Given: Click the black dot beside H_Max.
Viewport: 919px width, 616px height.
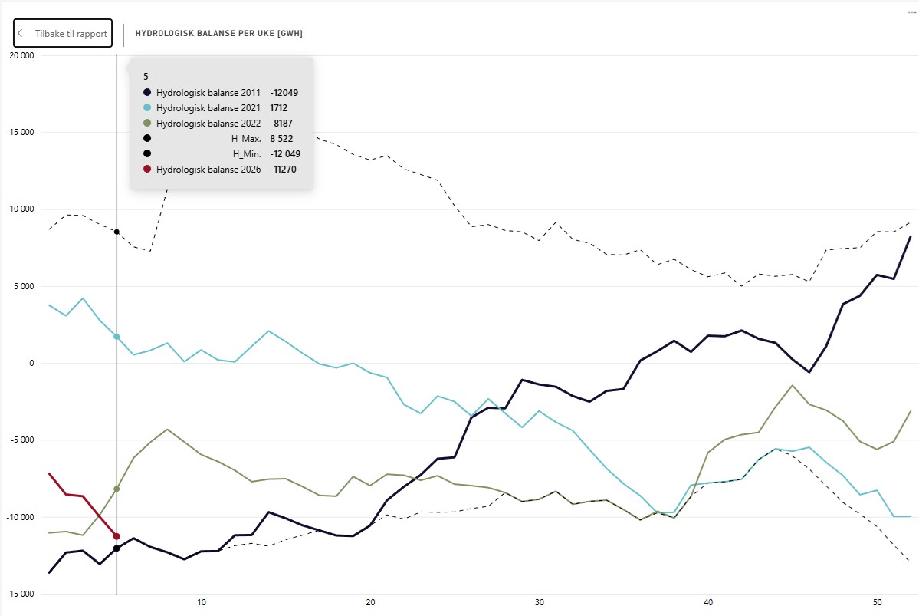Looking at the screenshot, I should coord(146,138).
